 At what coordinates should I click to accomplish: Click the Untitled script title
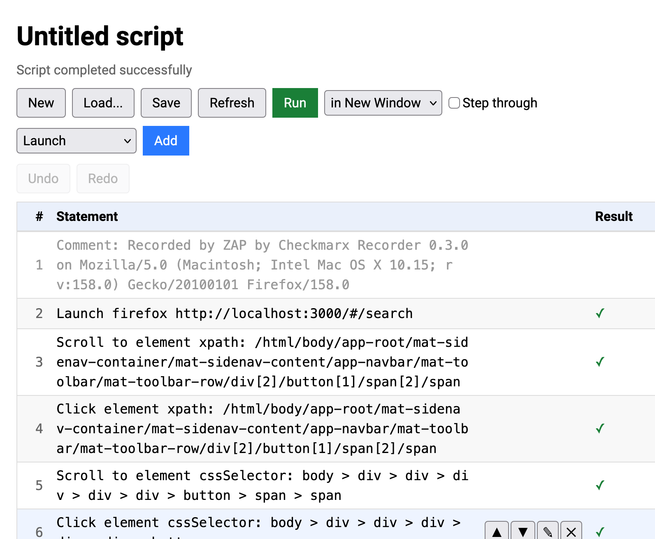coord(100,36)
